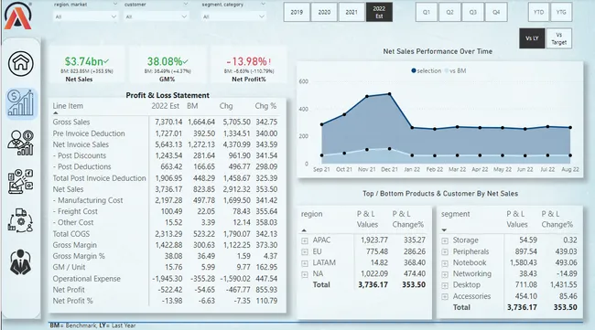Click the company logo icon
The image size is (595, 330).
17,16
